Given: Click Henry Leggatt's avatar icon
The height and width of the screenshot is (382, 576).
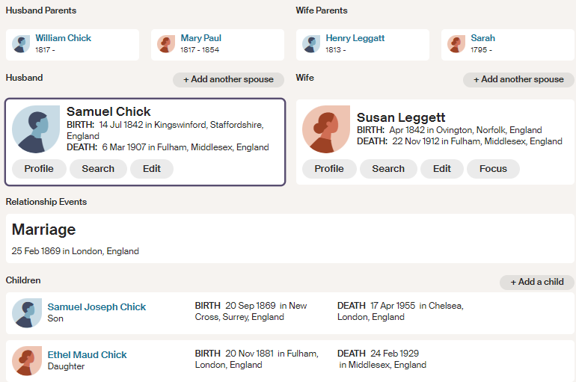Looking at the screenshot, I should click(311, 44).
